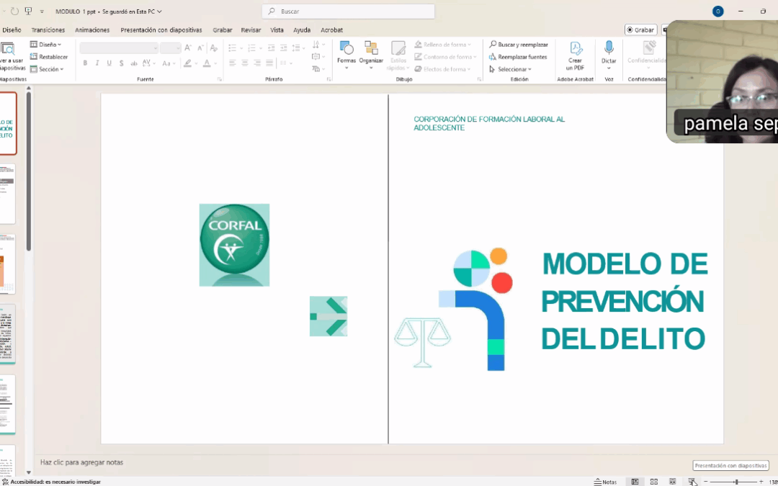Increase font size with the larger A
Viewport: 778px width, 486px height.
[x=188, y=48]
